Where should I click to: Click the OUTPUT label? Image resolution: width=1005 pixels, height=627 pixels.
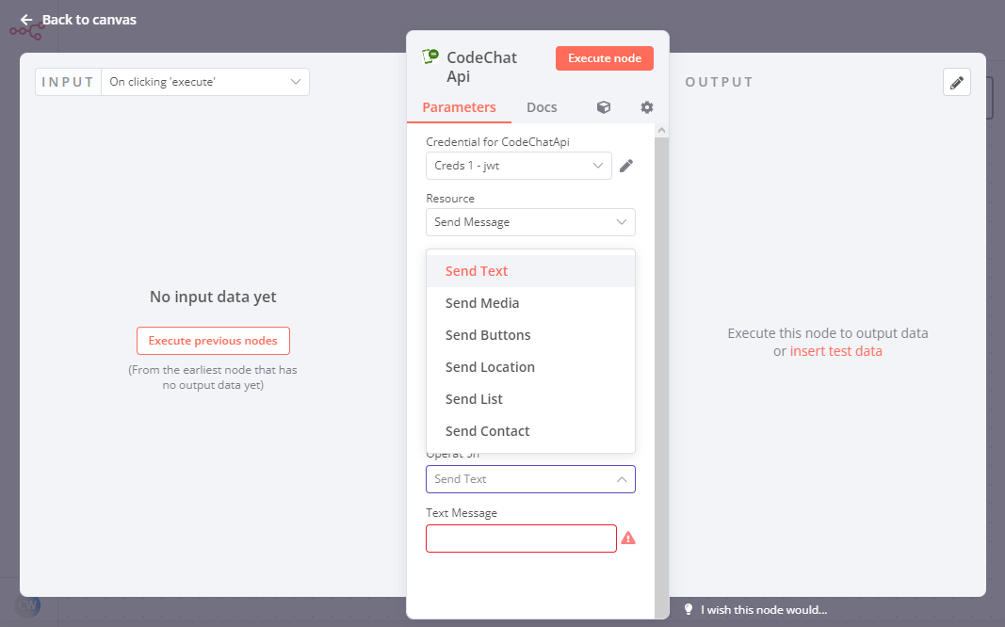tap(720, 82)
